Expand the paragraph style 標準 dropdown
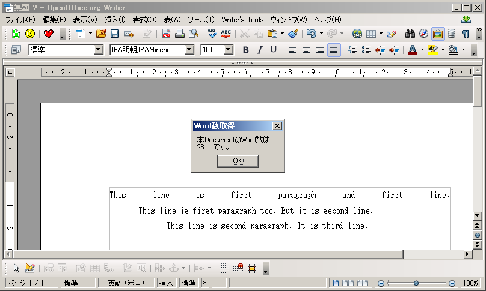Viewport: 486px width, 291px height. (98, 49)
